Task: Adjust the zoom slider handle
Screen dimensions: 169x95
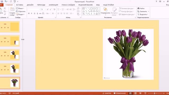Action: [x=155, y=93]
